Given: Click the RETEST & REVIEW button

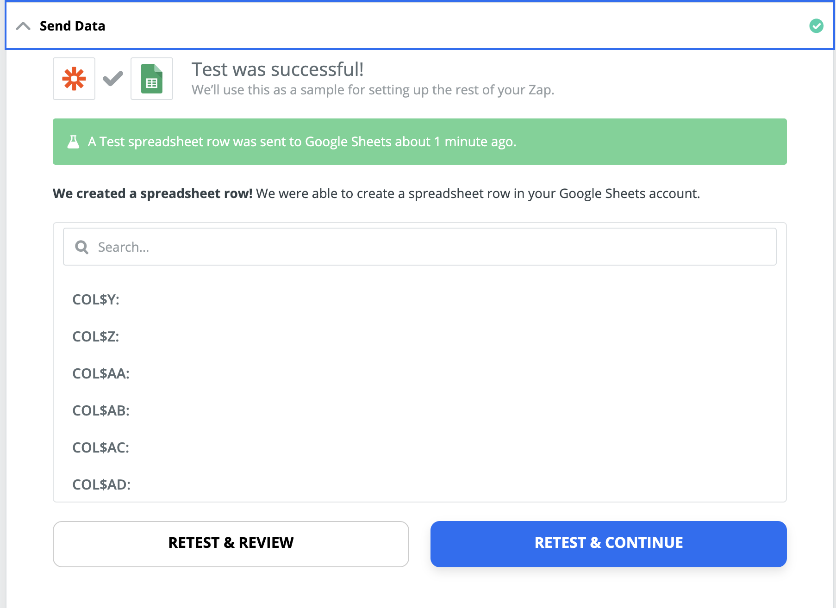Looking at the screenshot, I should click(231, 544).
